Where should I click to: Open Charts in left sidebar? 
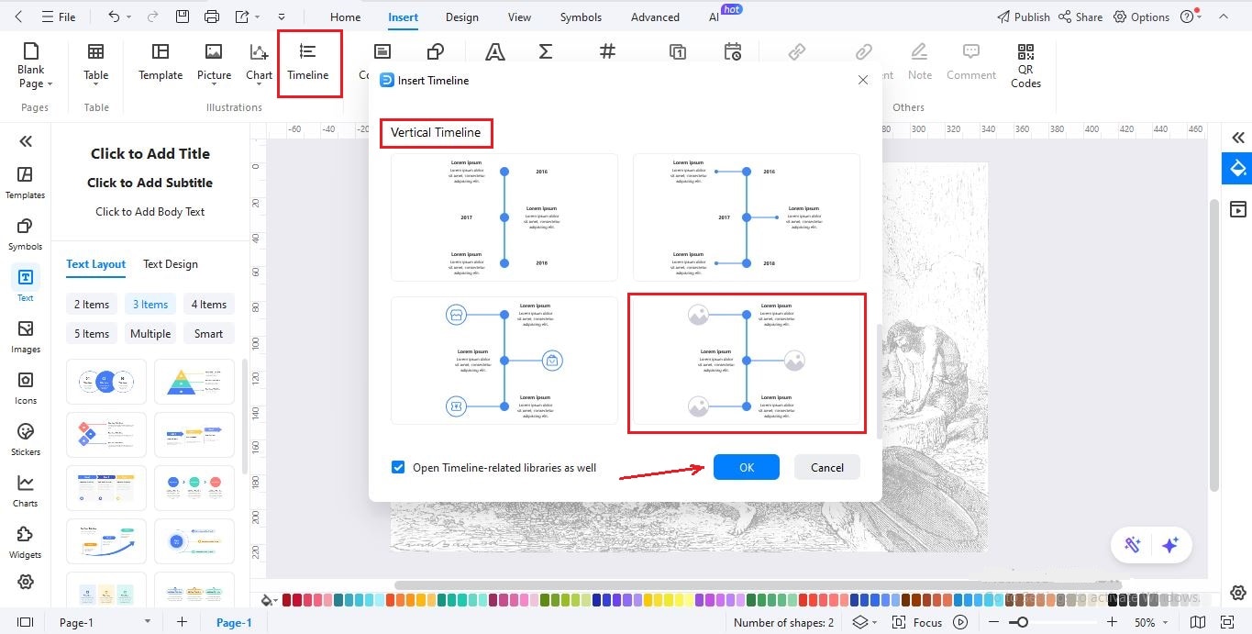coord(26,490)
